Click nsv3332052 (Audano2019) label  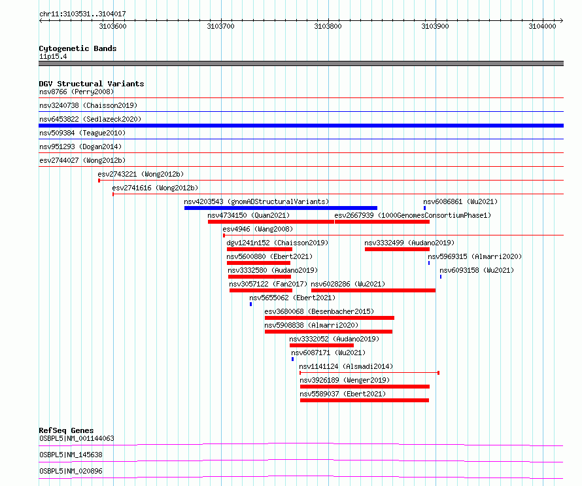pyautogui.click(x=334, y=339)
